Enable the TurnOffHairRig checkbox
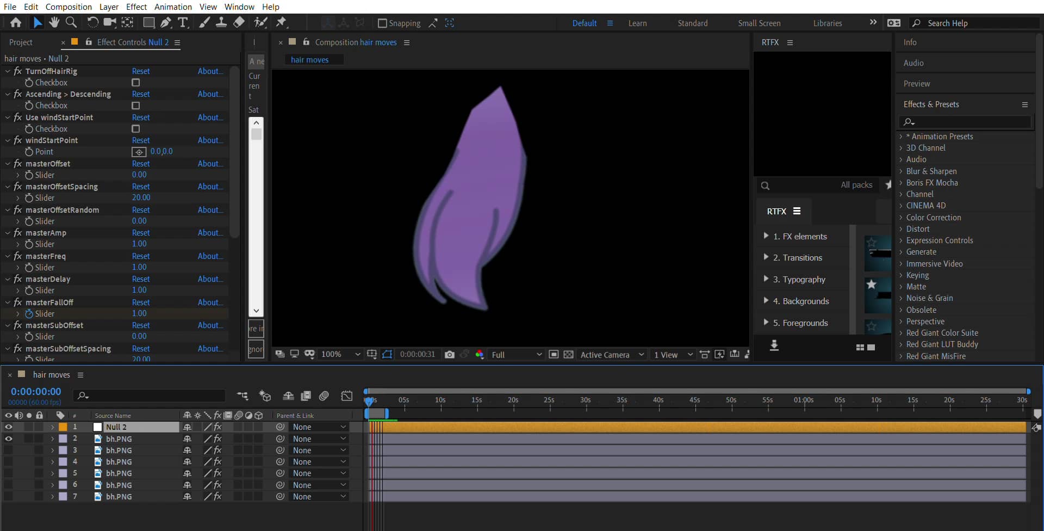The width and height of the screenshot is (1044, 531). 136,82
